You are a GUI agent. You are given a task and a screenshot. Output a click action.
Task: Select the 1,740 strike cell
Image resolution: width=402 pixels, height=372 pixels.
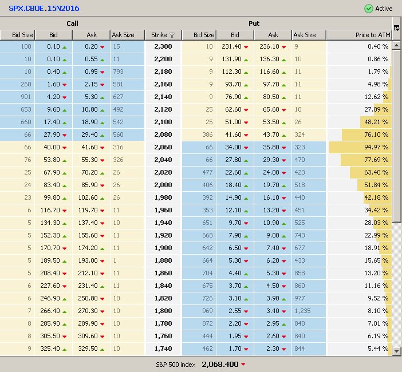tap(163, 349)
